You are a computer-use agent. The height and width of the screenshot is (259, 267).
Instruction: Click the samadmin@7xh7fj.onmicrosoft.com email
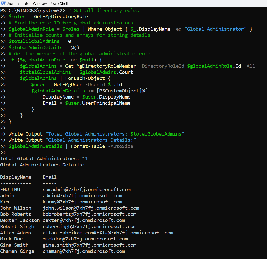(x=87, y=190)
